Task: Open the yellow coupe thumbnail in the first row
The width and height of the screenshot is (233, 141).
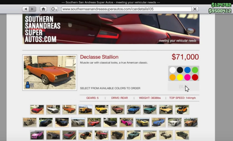Action: [x=102, y=110]
